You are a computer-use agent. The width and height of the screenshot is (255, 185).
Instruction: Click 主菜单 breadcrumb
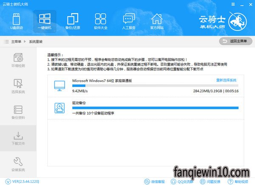point(16,42)
